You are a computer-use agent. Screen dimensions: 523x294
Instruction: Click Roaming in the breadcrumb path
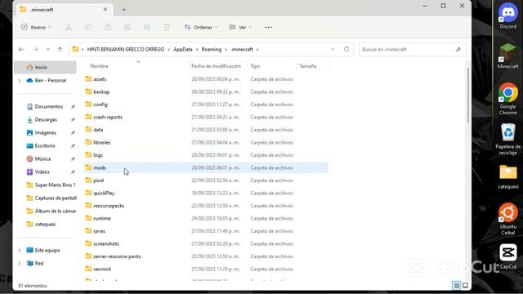(x=212, y=49)
